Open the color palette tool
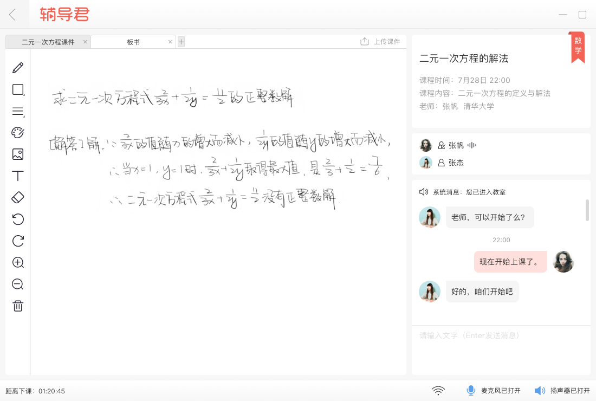 click(x=17, y=132)
